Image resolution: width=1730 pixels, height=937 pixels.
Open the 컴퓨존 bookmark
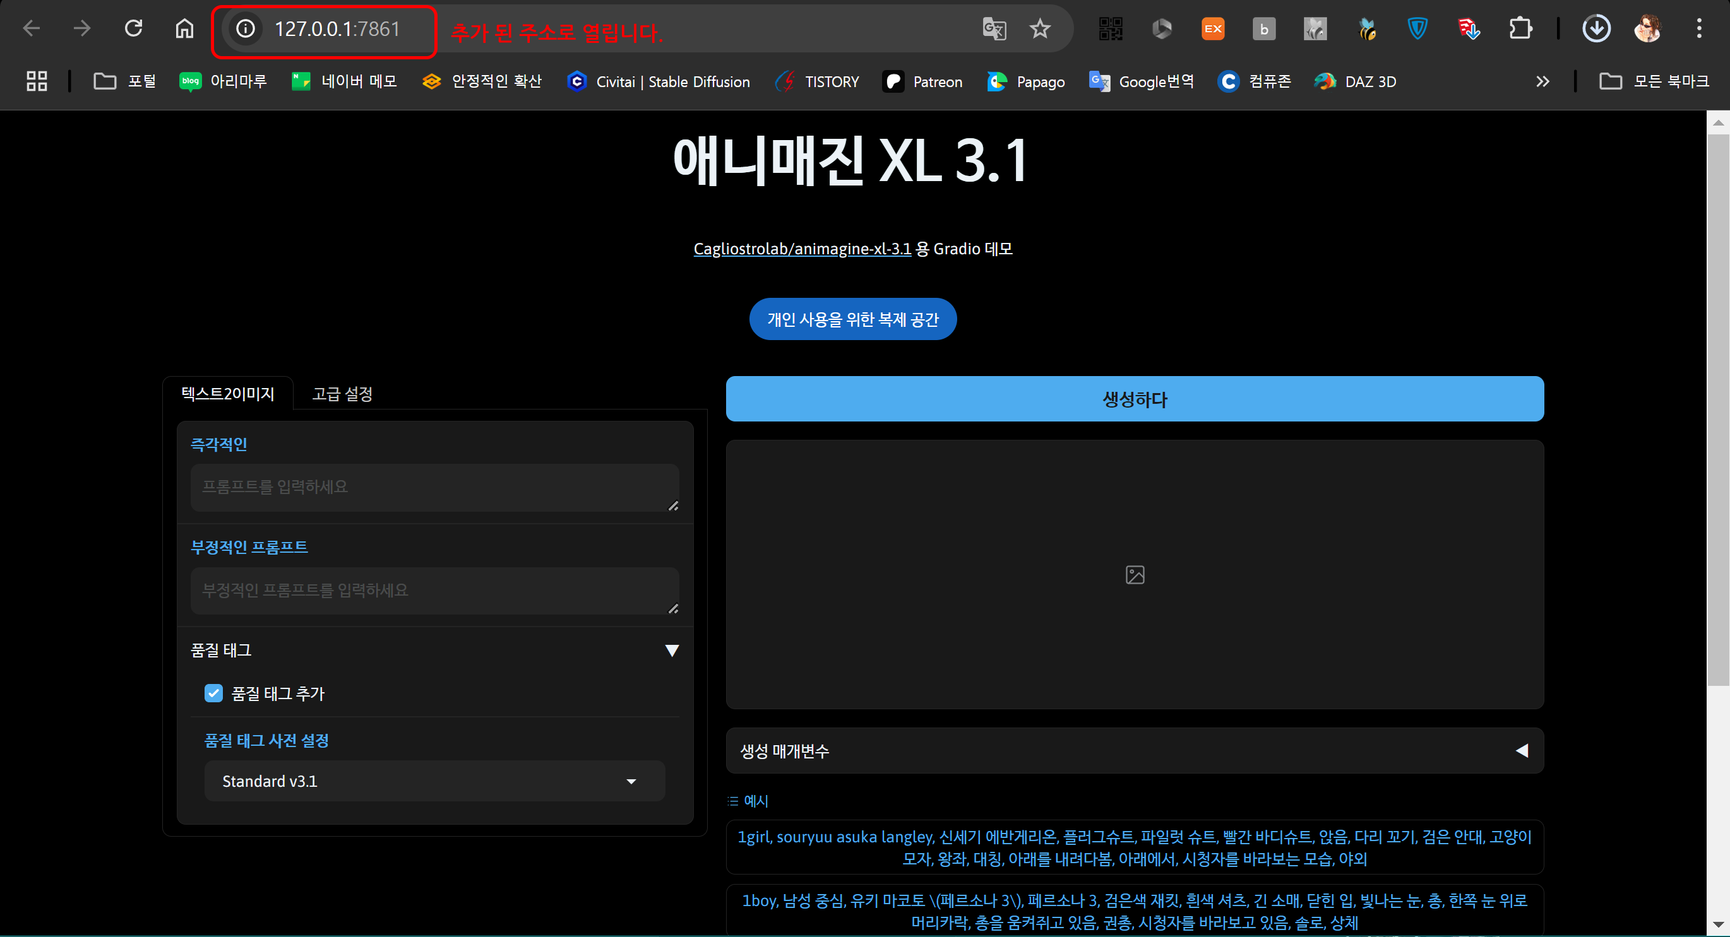1254,81
